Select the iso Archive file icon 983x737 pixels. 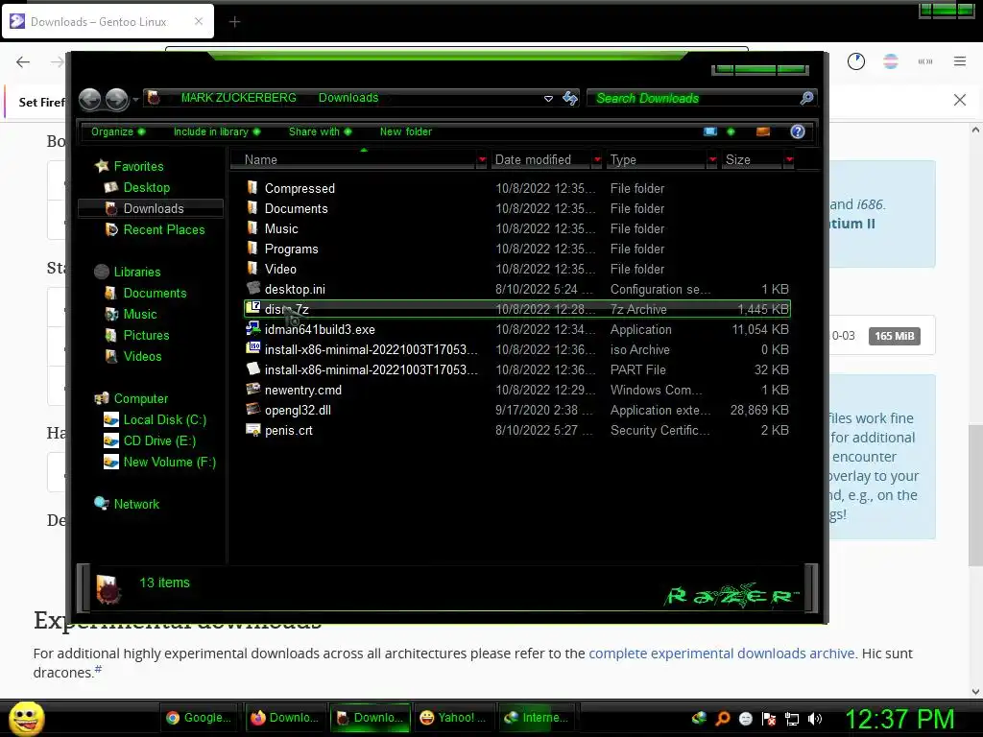(x=252, y=348)
